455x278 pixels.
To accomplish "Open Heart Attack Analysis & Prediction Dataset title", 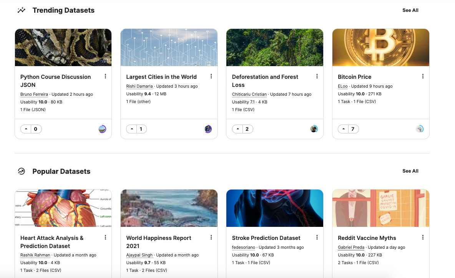I will coord(52,242).
